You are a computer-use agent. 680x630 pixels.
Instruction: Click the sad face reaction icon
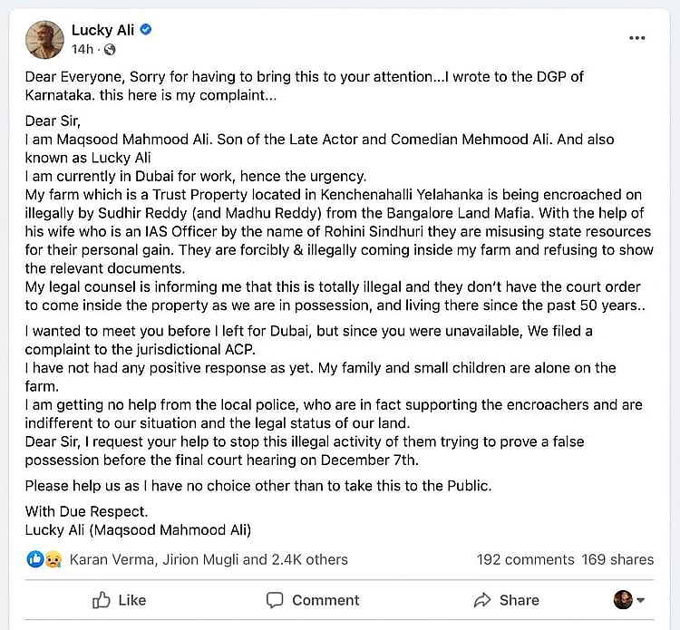53,559
